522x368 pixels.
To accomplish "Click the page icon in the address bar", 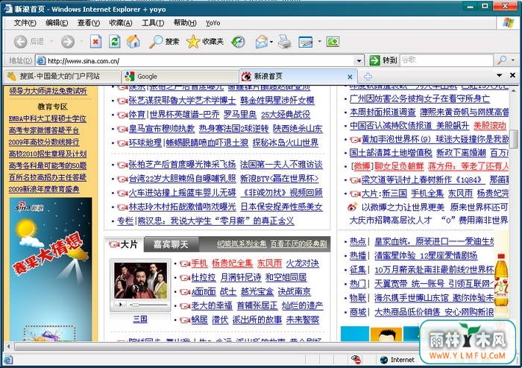I will click(41, 60).
